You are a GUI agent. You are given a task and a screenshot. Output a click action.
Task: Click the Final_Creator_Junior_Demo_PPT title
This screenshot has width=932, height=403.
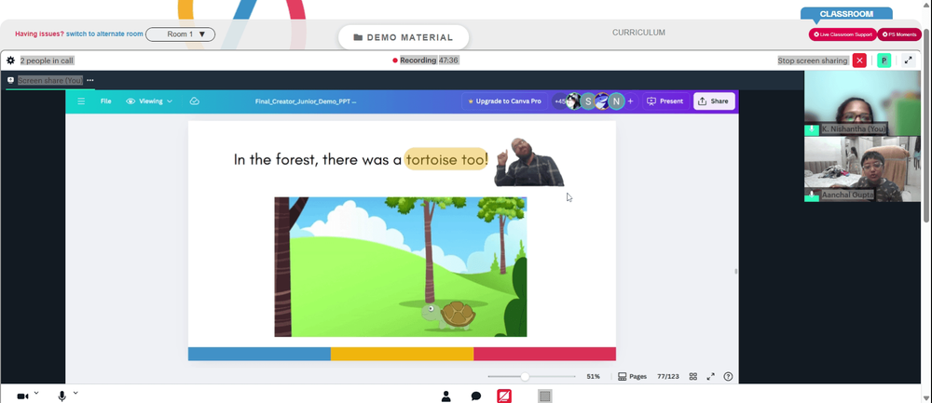(306, 101)
